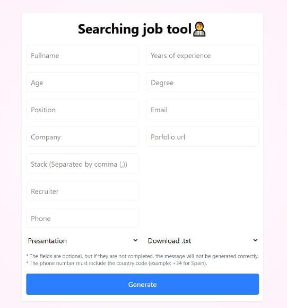
Task: Click the Searching job tool heading
Action: pos(135,30)
